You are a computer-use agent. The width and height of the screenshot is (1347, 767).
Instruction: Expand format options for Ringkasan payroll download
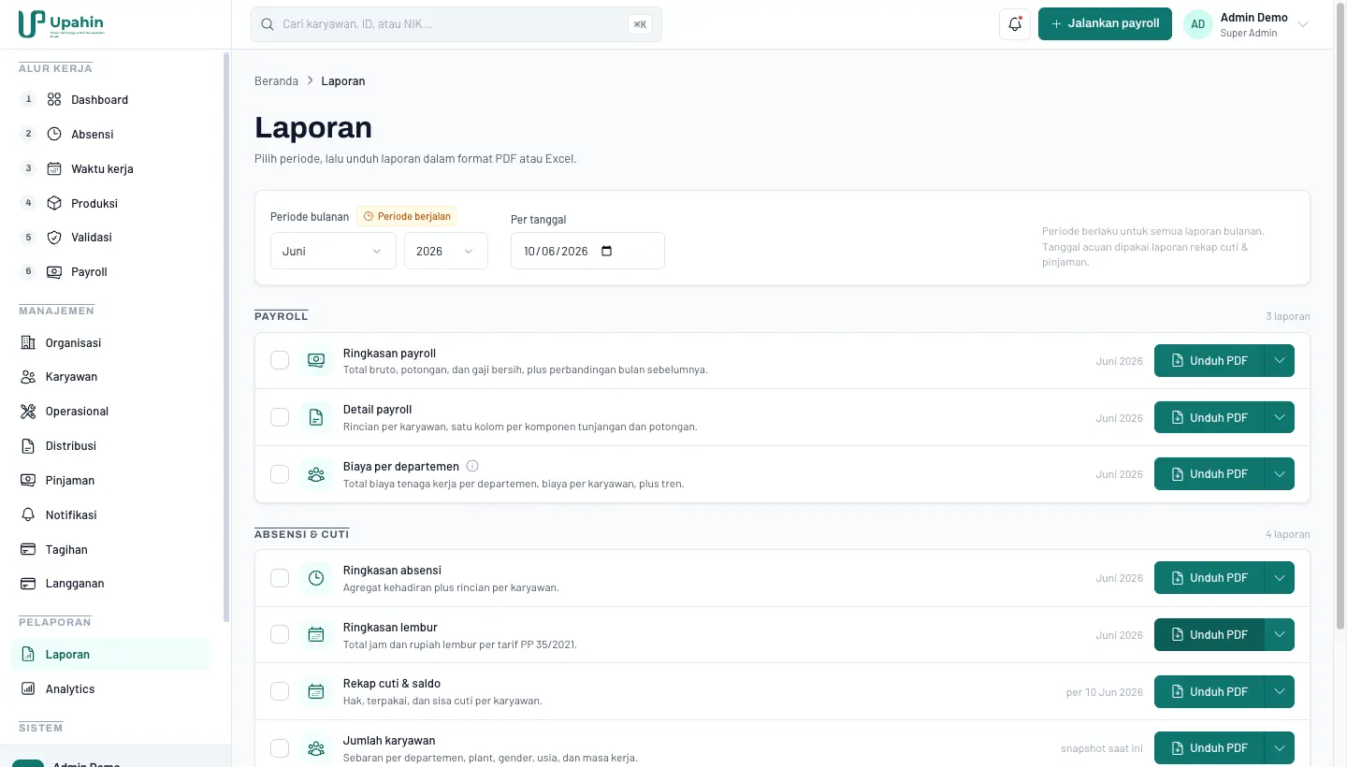pos(1280,361)
